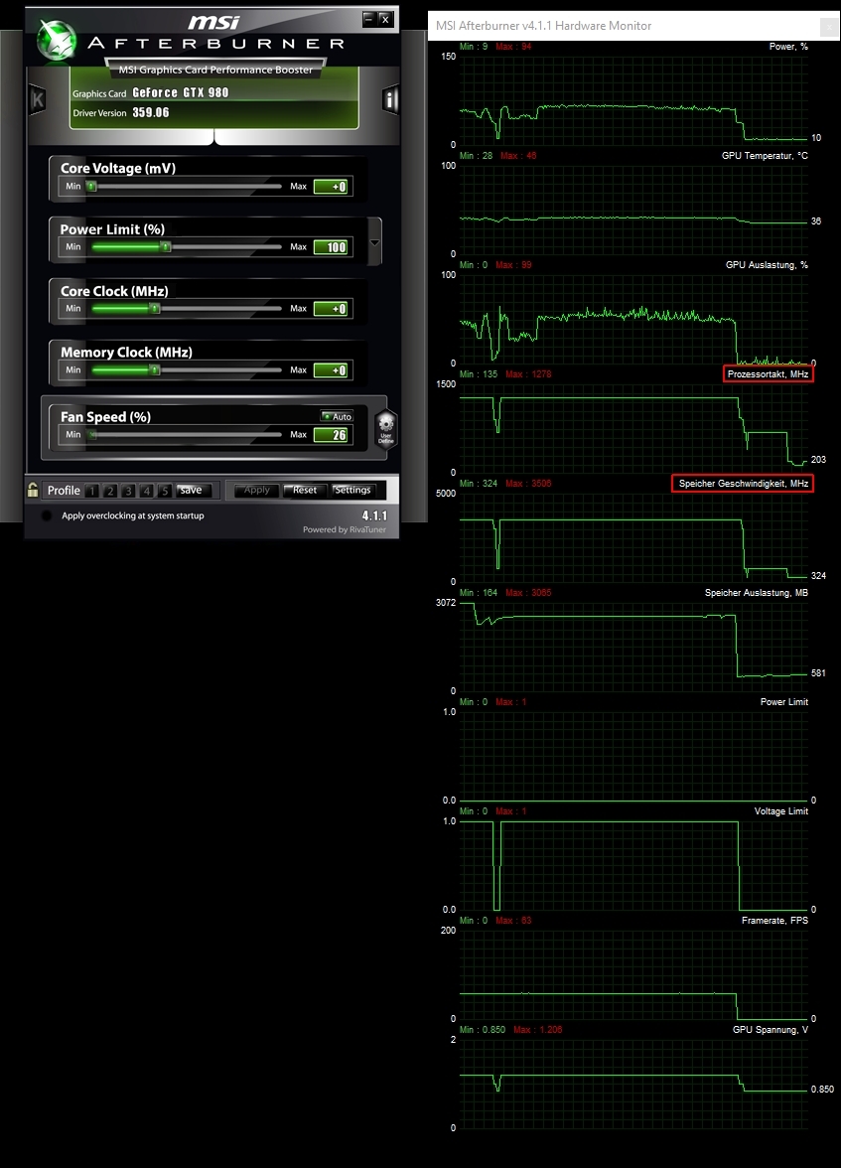Open the User Define fan gear icon
Viewport: 841px width, 1168px height.
(x=385, y=430)
